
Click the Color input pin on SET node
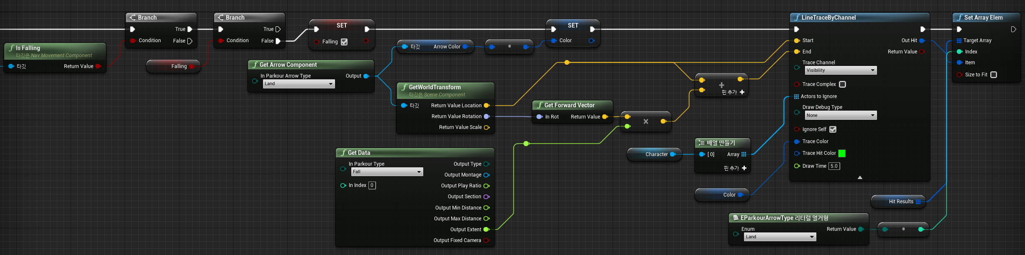[554, 40]
